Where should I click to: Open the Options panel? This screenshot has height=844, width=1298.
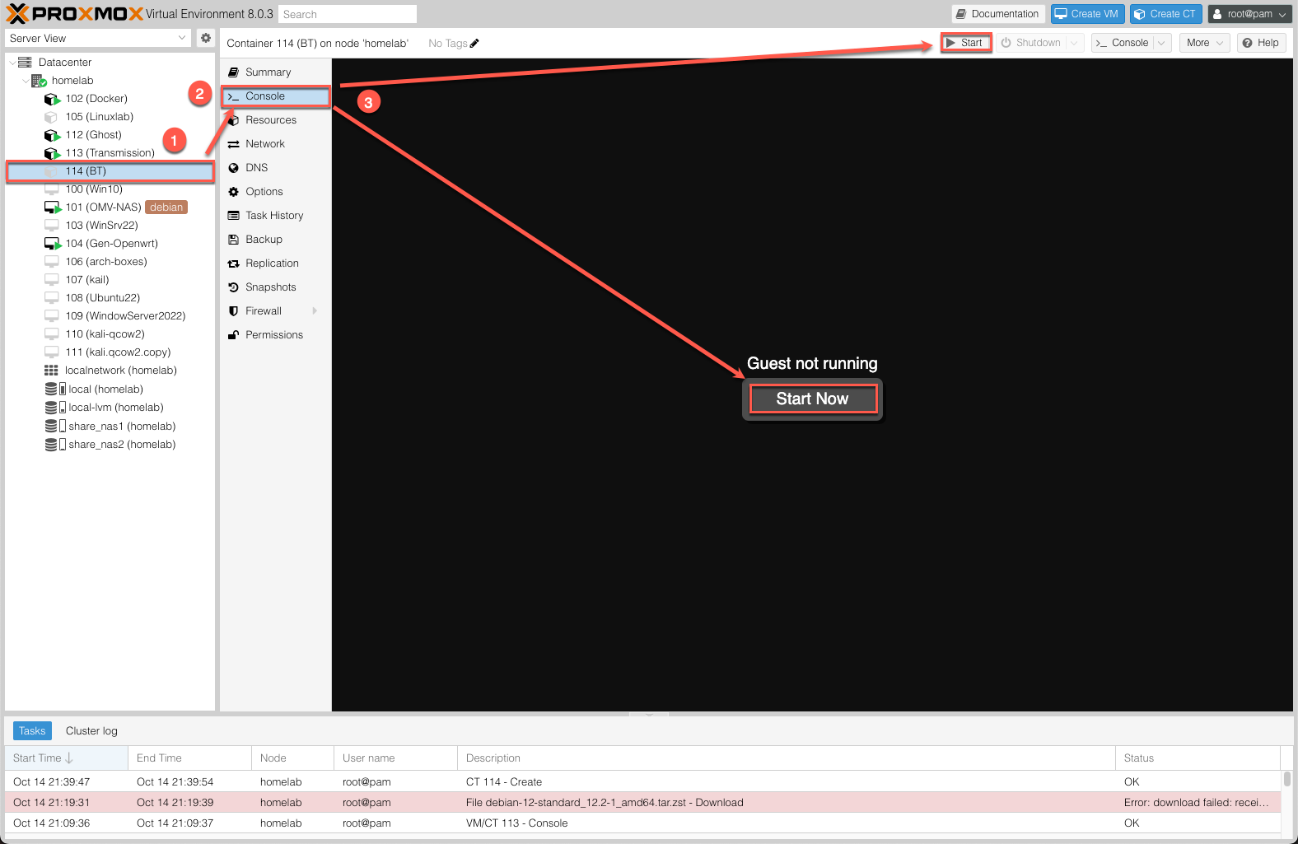(275, 192)
